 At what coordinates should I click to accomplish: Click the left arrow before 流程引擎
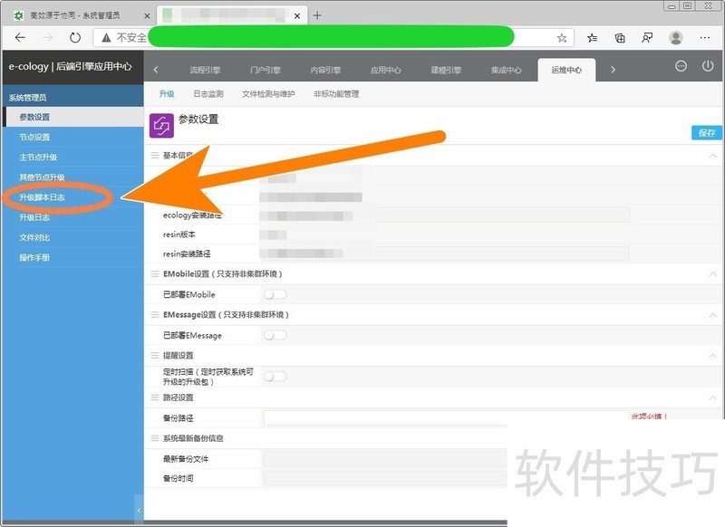click(156, 69)
